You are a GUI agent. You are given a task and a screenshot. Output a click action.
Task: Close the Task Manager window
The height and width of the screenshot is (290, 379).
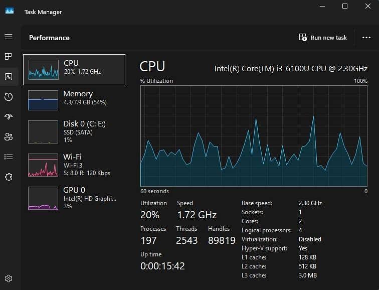tap(368, 7)
